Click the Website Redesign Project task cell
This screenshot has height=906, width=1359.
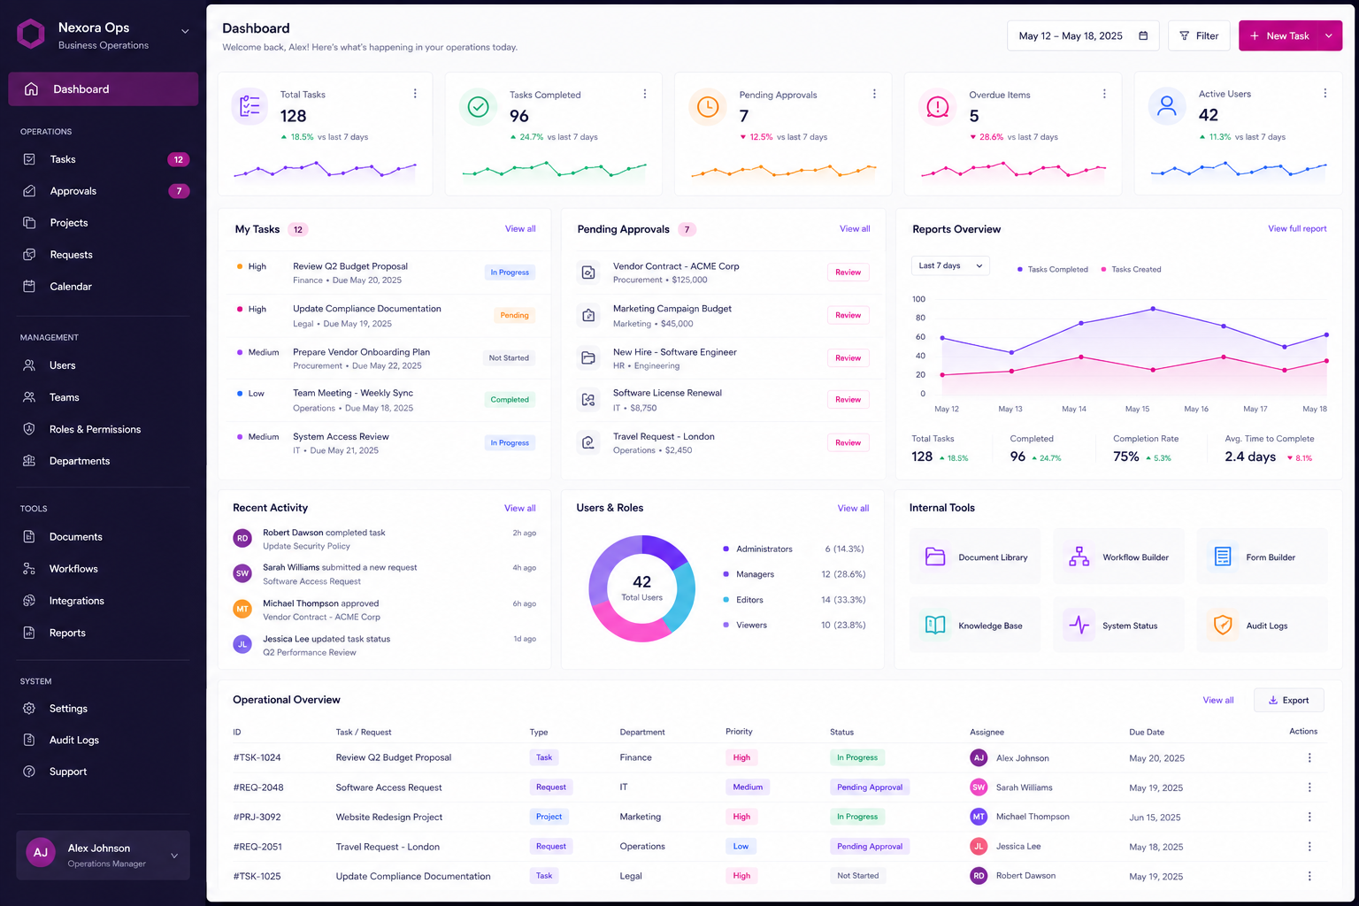(x=389, y=817)
